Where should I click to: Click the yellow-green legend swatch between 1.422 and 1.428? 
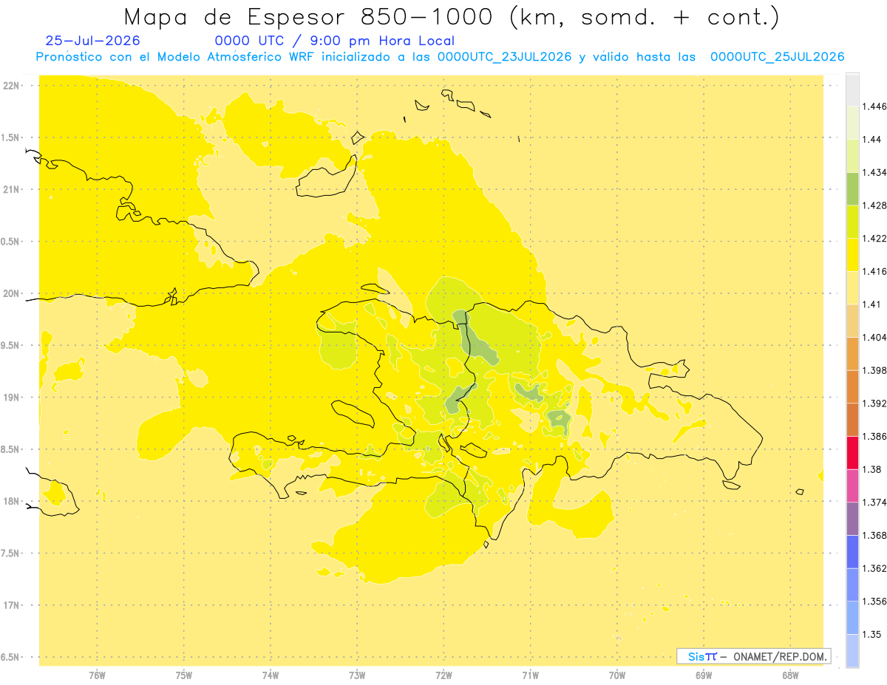852,222
